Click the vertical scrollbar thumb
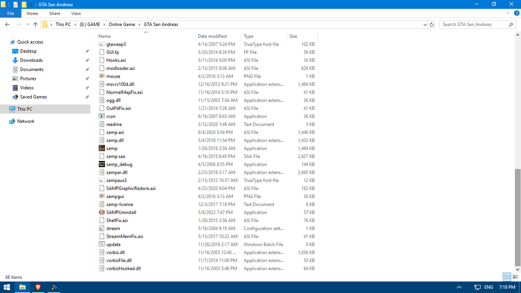 click(x=518, y=217)
